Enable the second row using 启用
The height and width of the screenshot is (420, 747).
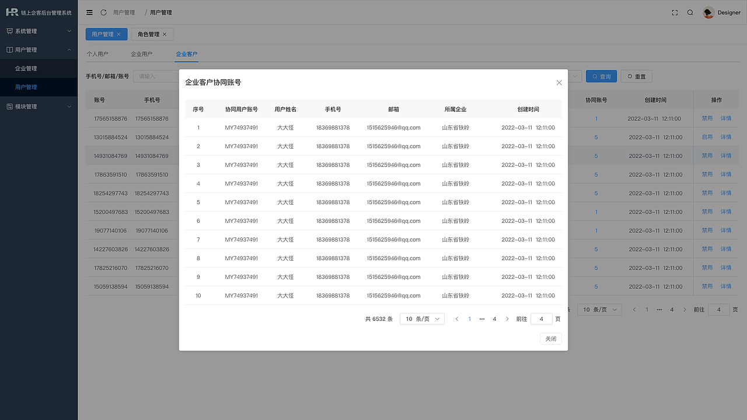(707, 136)
